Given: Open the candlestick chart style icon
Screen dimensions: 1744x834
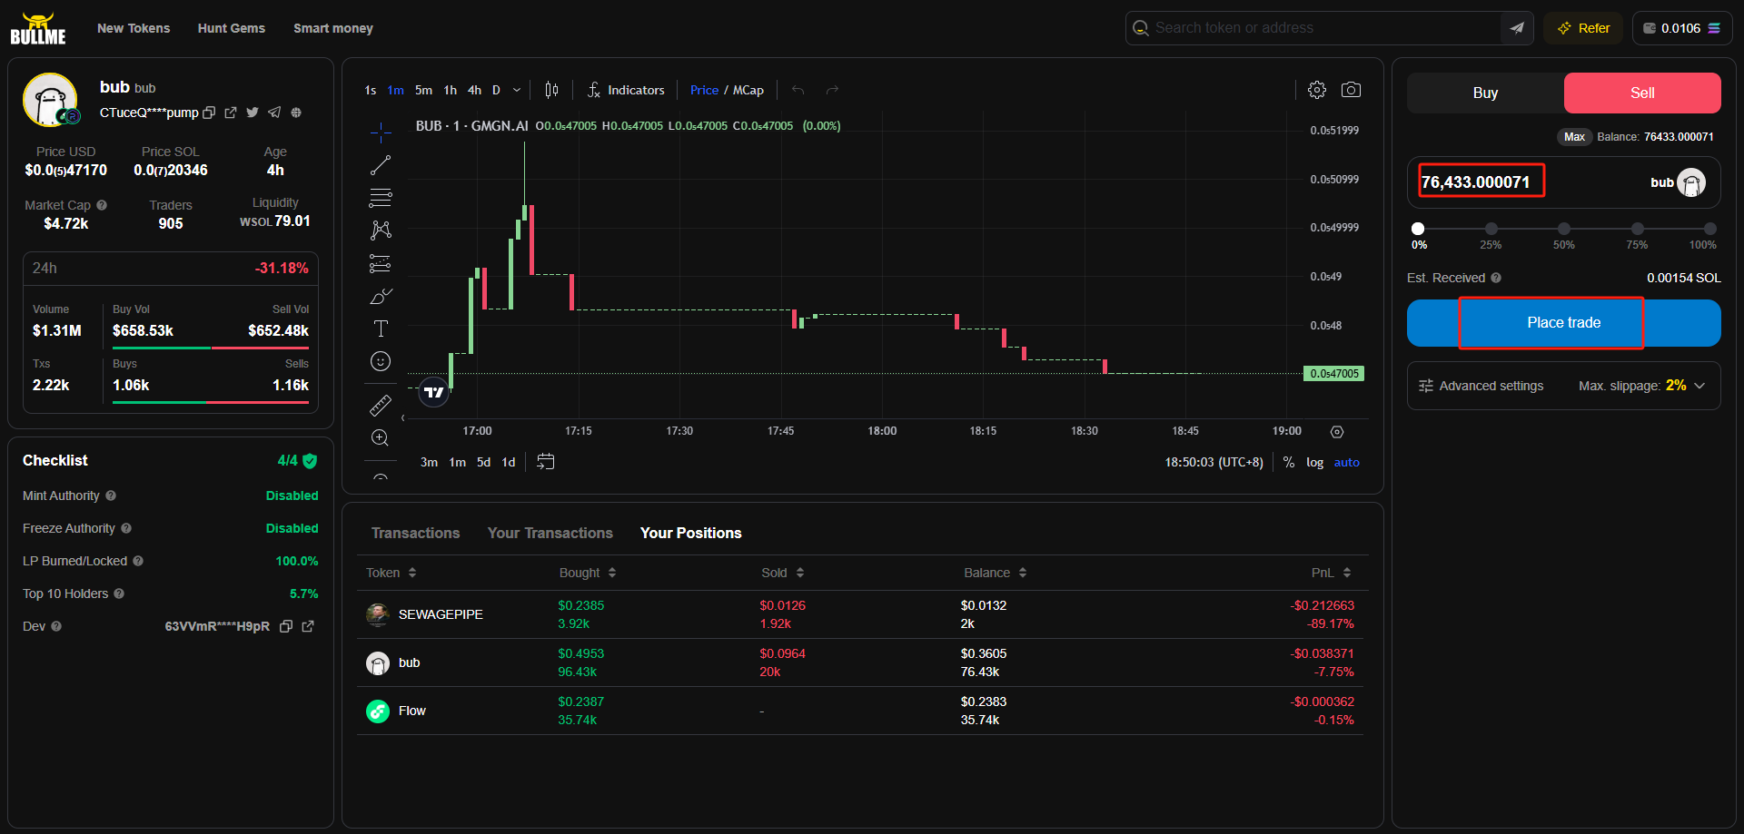Looking at the screenshot, I should tap(551, 90).
